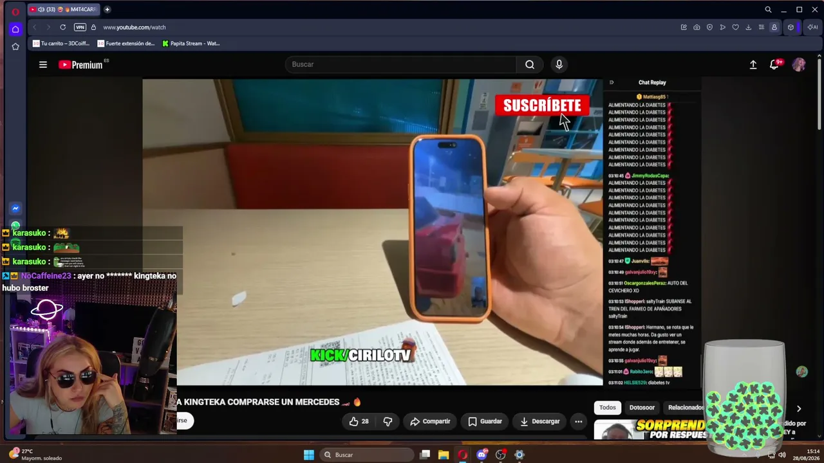Click the video player to pause
This screenshot has height=463, width=824.
click(x=373, y=232)
